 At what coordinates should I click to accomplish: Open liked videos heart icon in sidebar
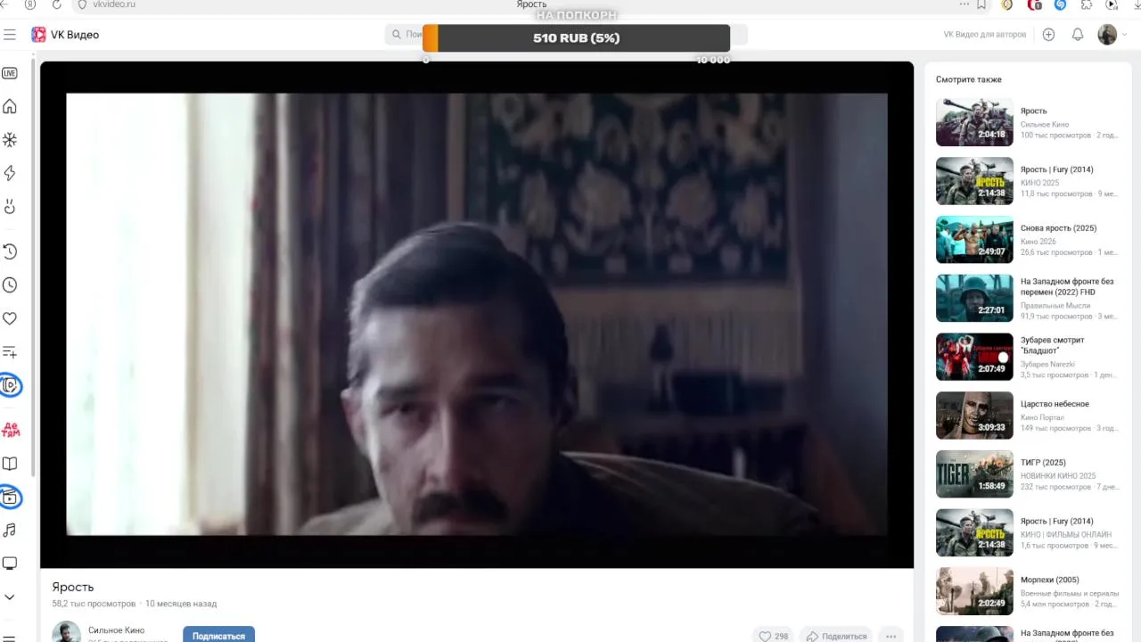pos(10,318)
